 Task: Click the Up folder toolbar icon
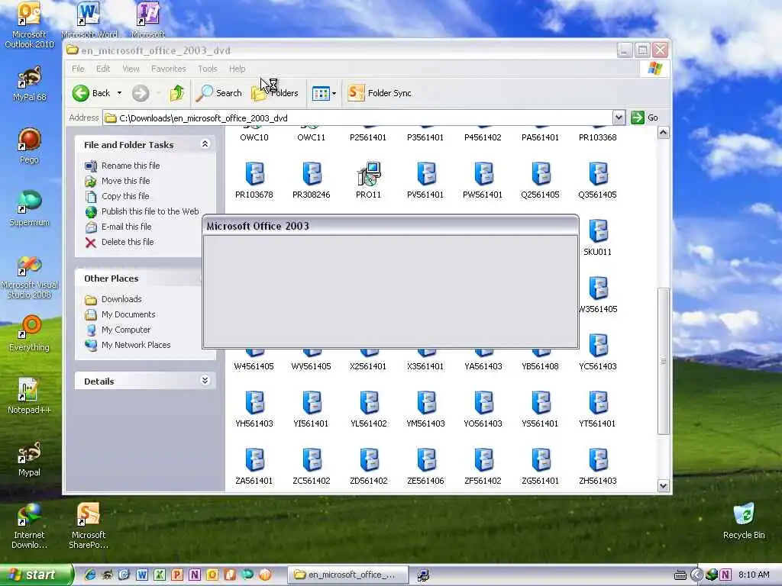(x=176, y=93)
